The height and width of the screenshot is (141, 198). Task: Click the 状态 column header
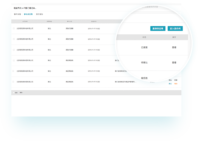[144, 37]
